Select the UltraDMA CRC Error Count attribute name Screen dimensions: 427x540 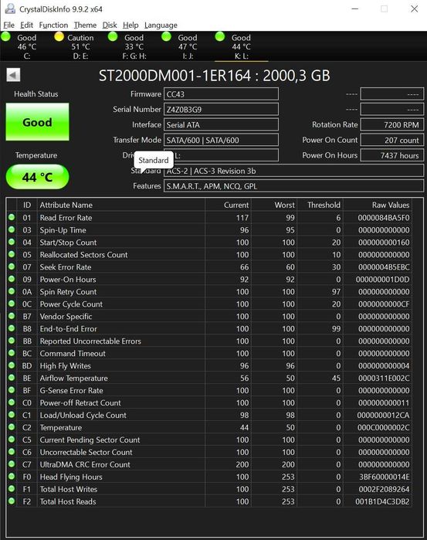tap(85, 464)
